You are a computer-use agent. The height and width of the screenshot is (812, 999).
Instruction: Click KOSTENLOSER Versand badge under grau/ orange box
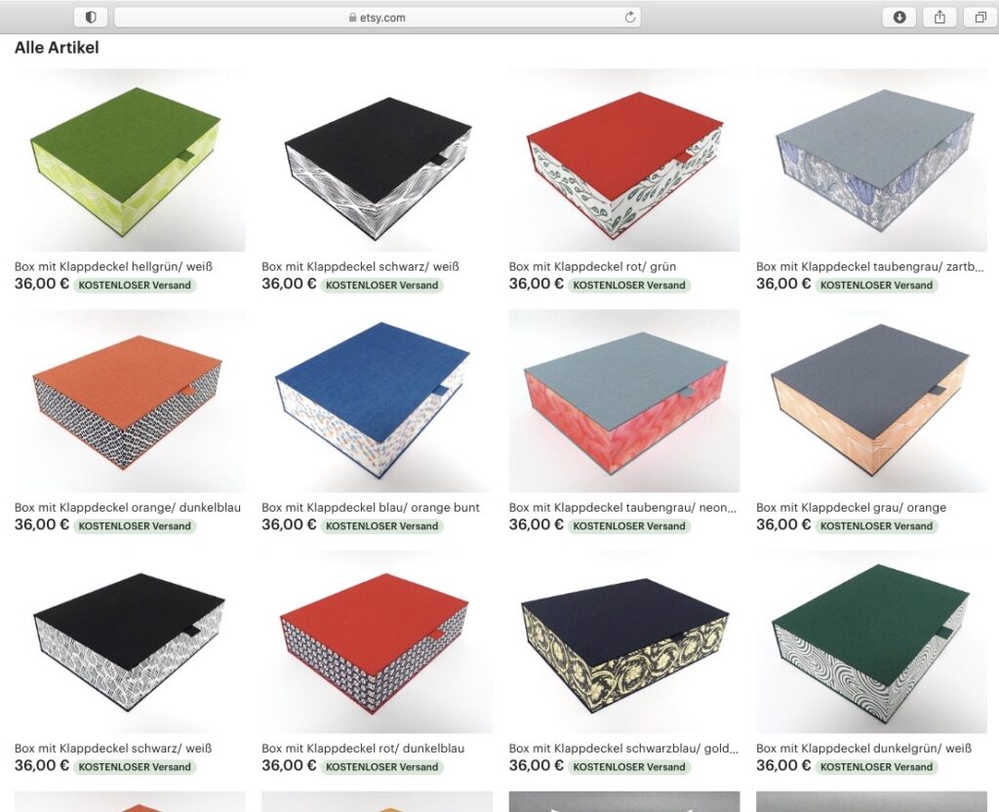(x=877, y=526)
